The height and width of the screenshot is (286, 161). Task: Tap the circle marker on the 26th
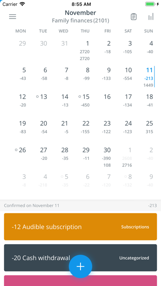click(16, 150)
